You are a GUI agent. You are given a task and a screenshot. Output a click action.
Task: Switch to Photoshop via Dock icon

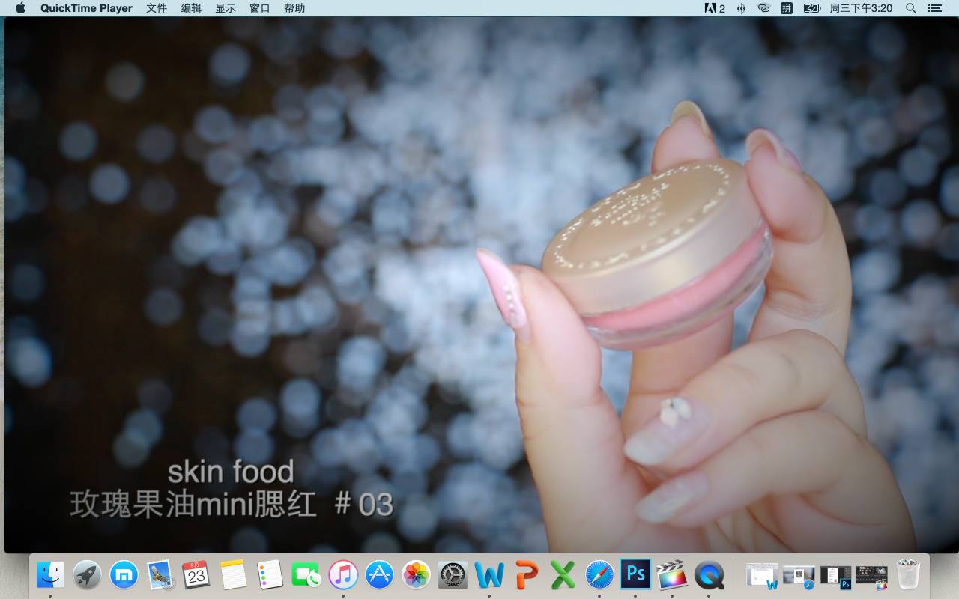coord(635,574)
